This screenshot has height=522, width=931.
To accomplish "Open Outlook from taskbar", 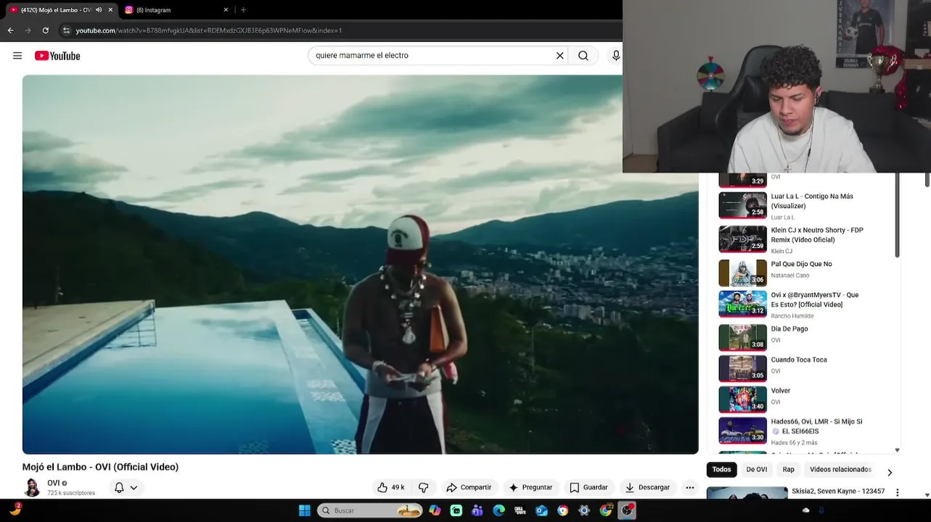I will 541,510.
